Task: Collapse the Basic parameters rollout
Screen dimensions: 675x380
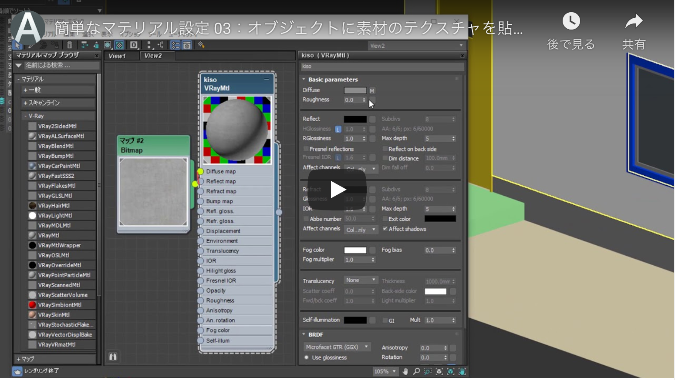Action: coord(304,80)
